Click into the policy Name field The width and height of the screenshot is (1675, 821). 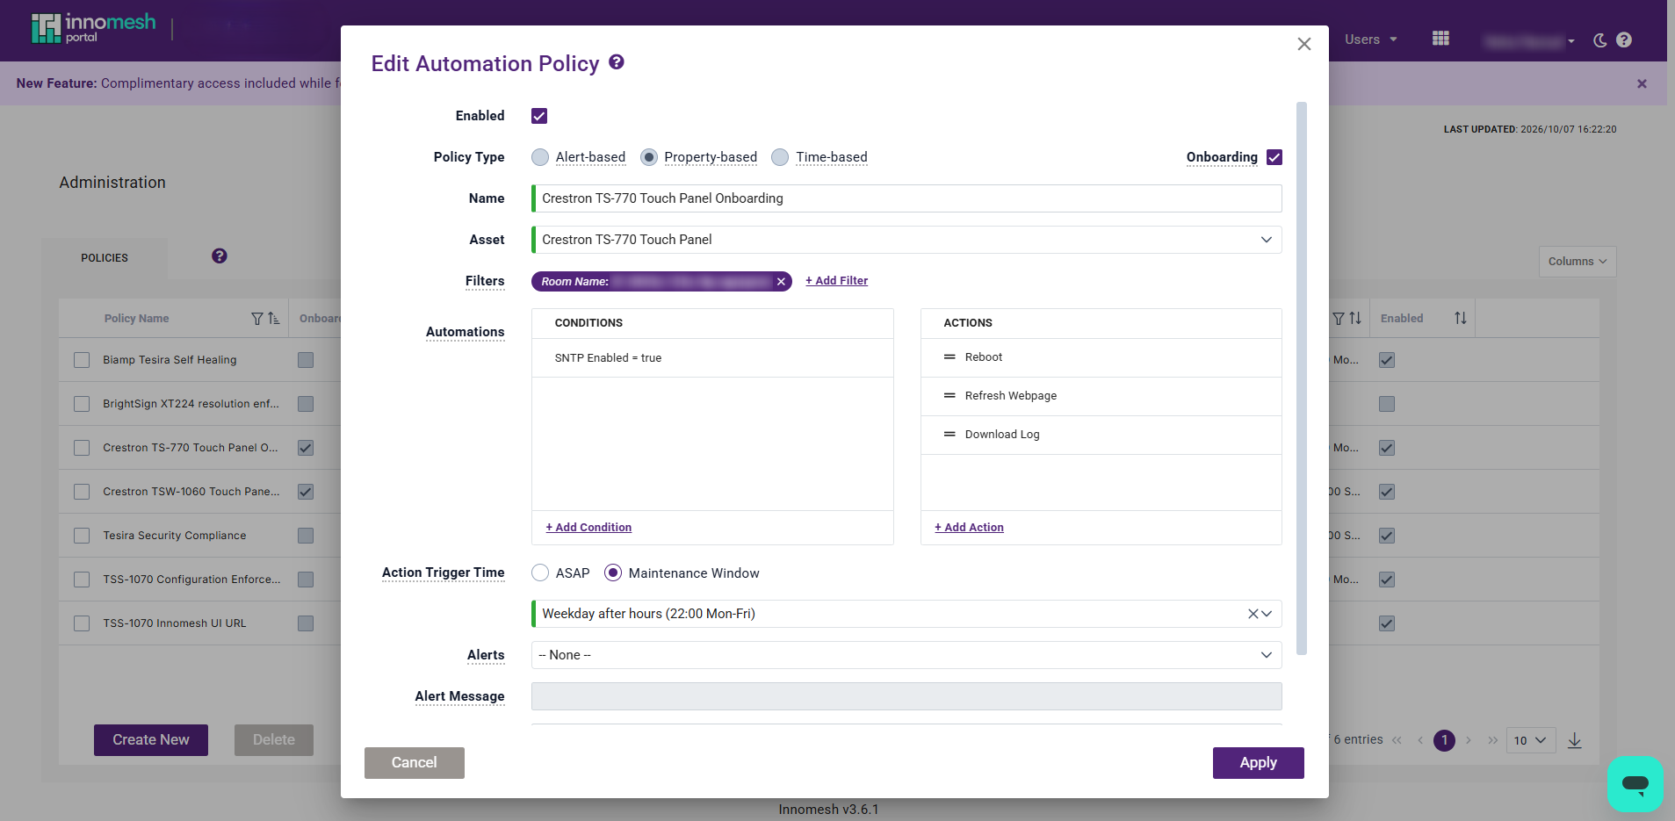point(906,198)
